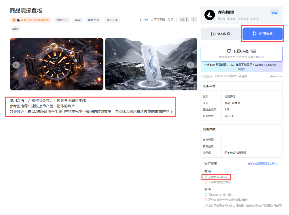Click the 加入收藏 favorites option
Image resolution: width=289 pixels, height=215 pixels.
(220, 34)
